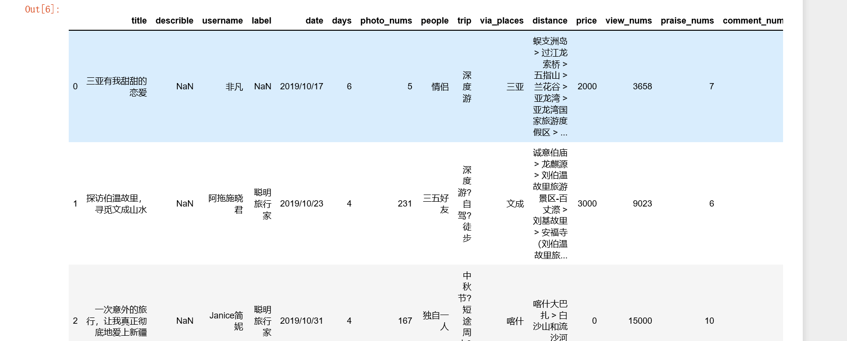Viewport: 847px width, 341px height.
Task: Click the 'label' column header
Action: pos(262,21)
